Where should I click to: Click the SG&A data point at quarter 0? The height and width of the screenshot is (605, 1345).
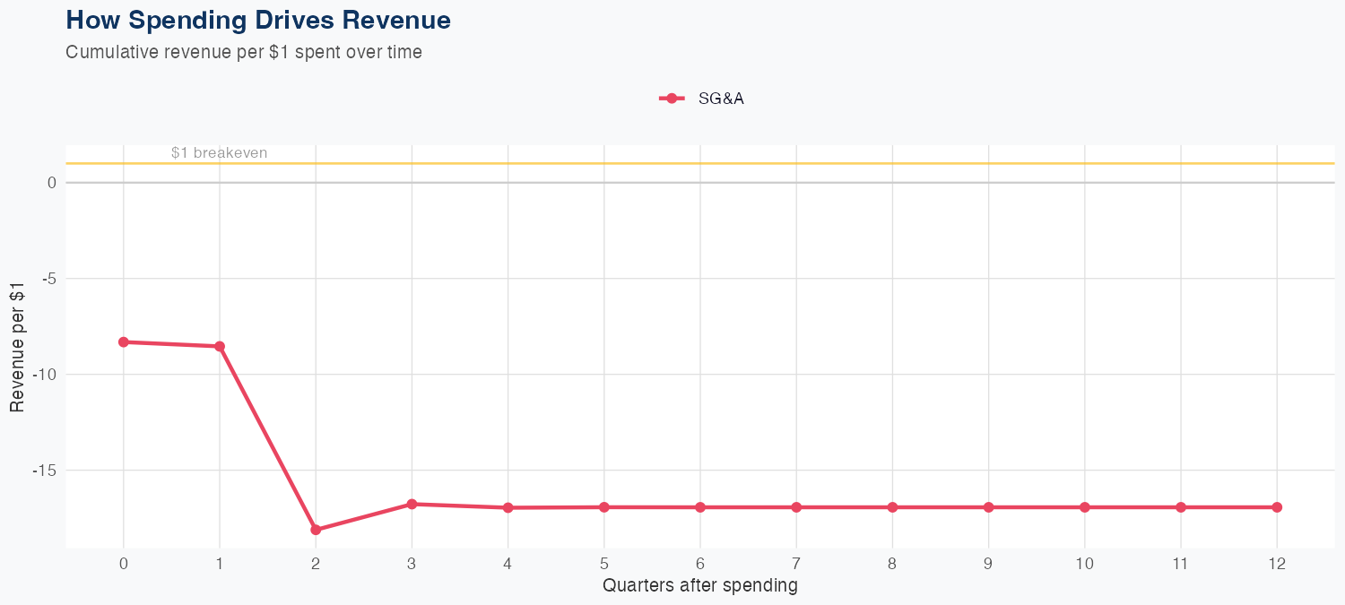124,341
